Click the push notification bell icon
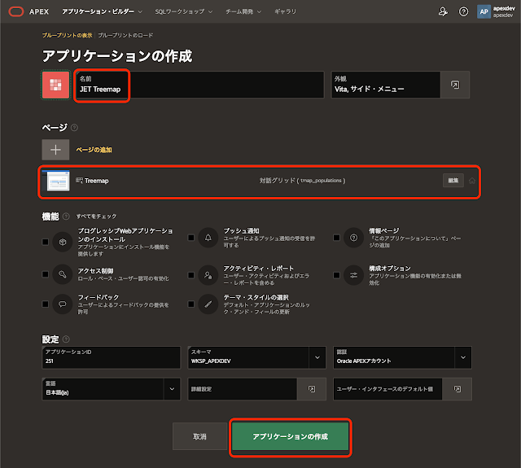521x468 pixels. (x=208, y=238)
